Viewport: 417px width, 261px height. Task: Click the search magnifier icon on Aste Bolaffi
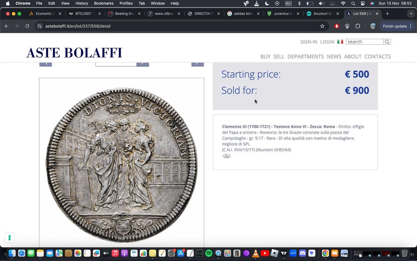pyautogui.click(x=387, y=42)
